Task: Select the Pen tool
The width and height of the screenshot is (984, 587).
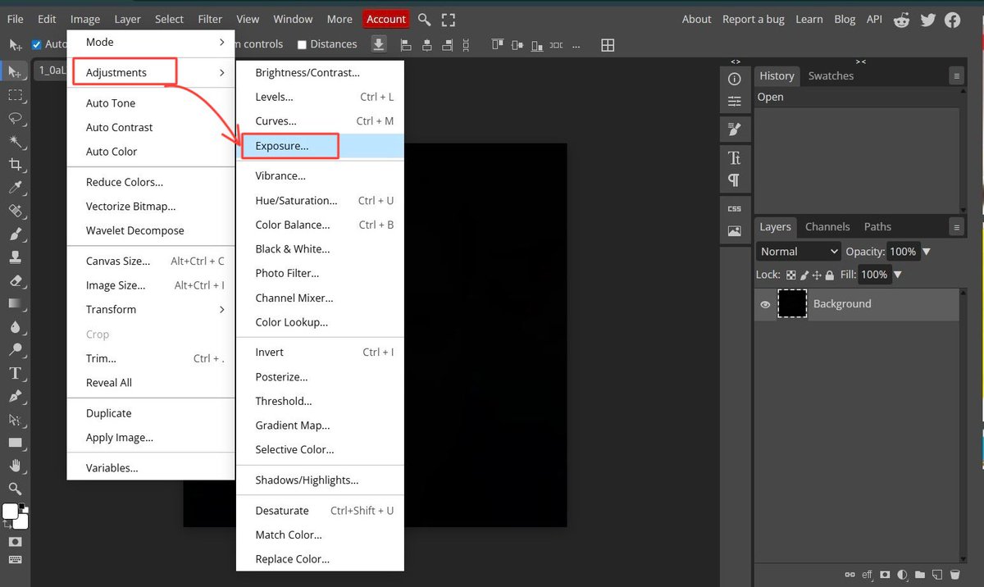Action: (15, 396)
